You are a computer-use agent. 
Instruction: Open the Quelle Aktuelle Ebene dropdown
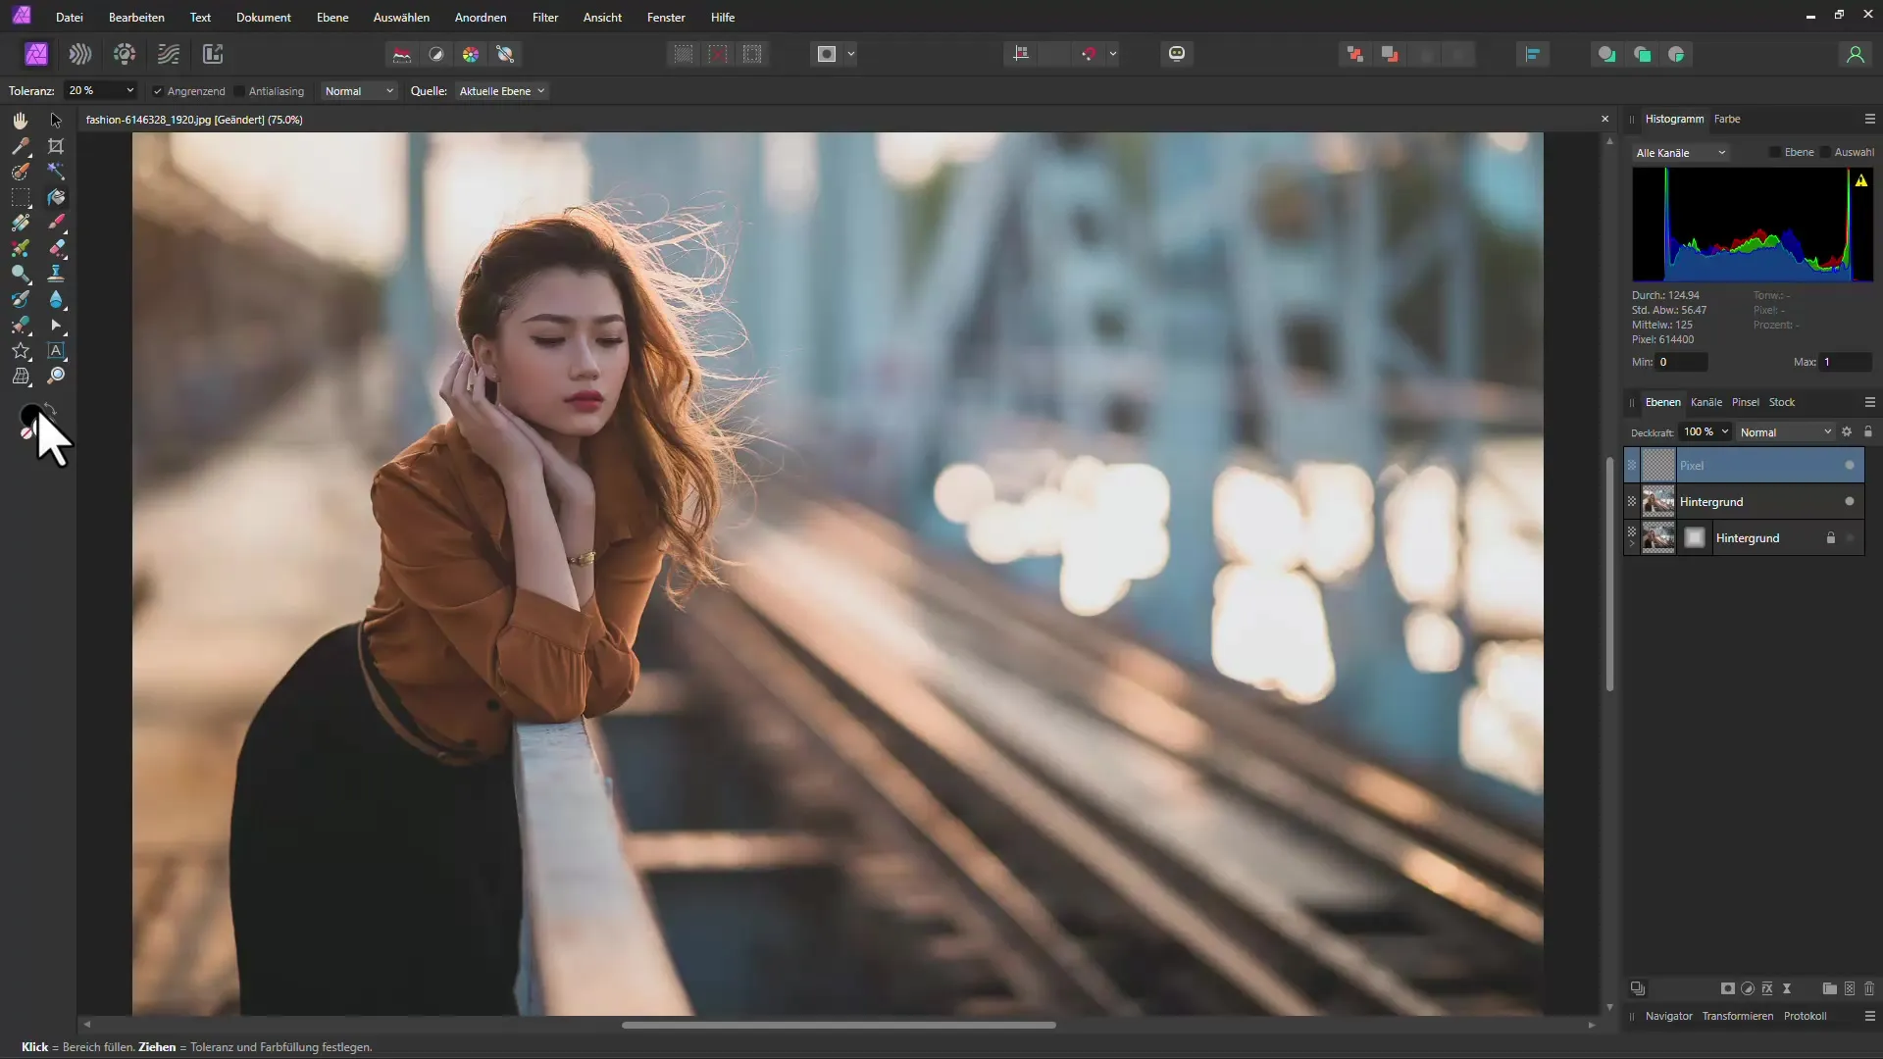tap(501, 91)
